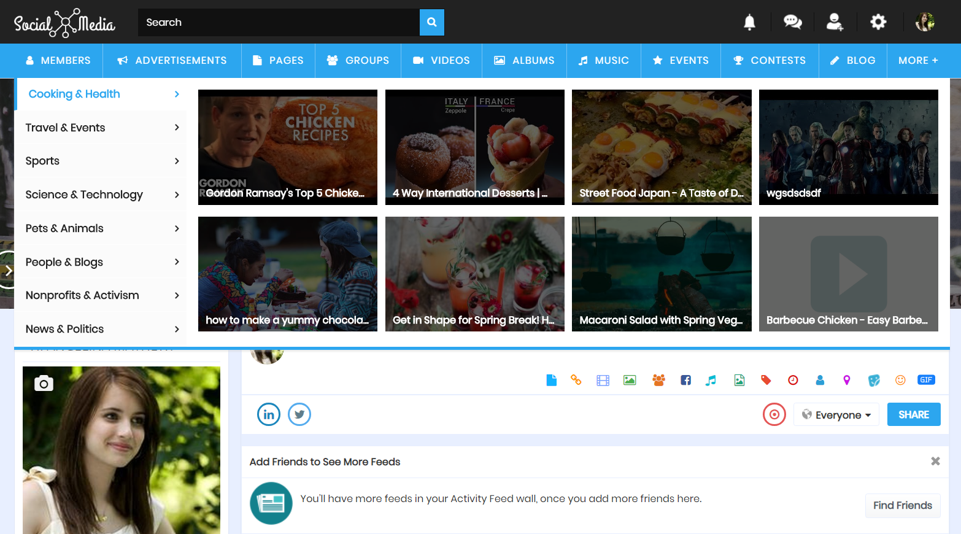Add an emoji with the smiley icon
The height and width of the screenshot is (534, 961).
pos(900,380)
